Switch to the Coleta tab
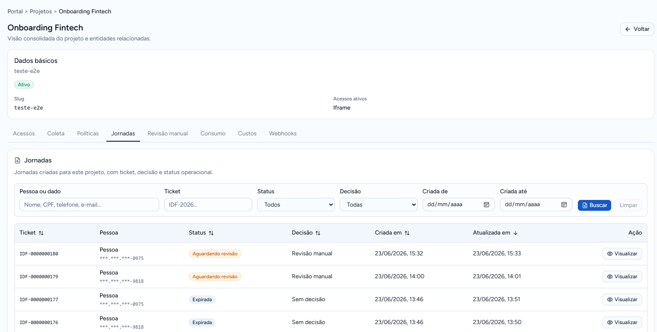This screenshot has height=332, width=657. pyautogui.click(x=56, y=134)
